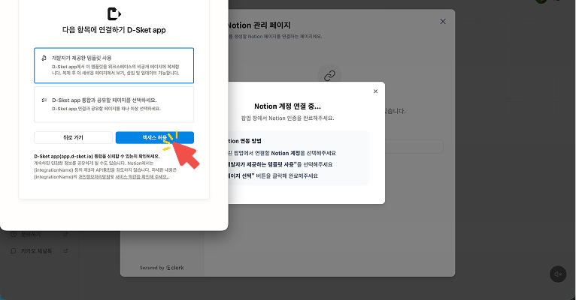
Task: Click the input field in the background Notion 관리 페이지
Action: pos(414,146)
